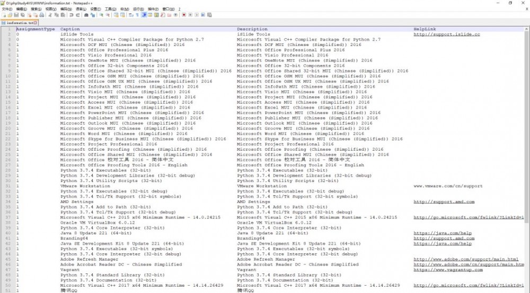Click the Print icon in toolbar
The image size is (530, 293).
41,15
